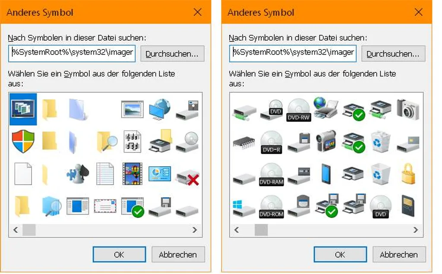This screenshot has width=442, height=274.
Task: Choose the full recycle bin icon
Action: [381, 141]
